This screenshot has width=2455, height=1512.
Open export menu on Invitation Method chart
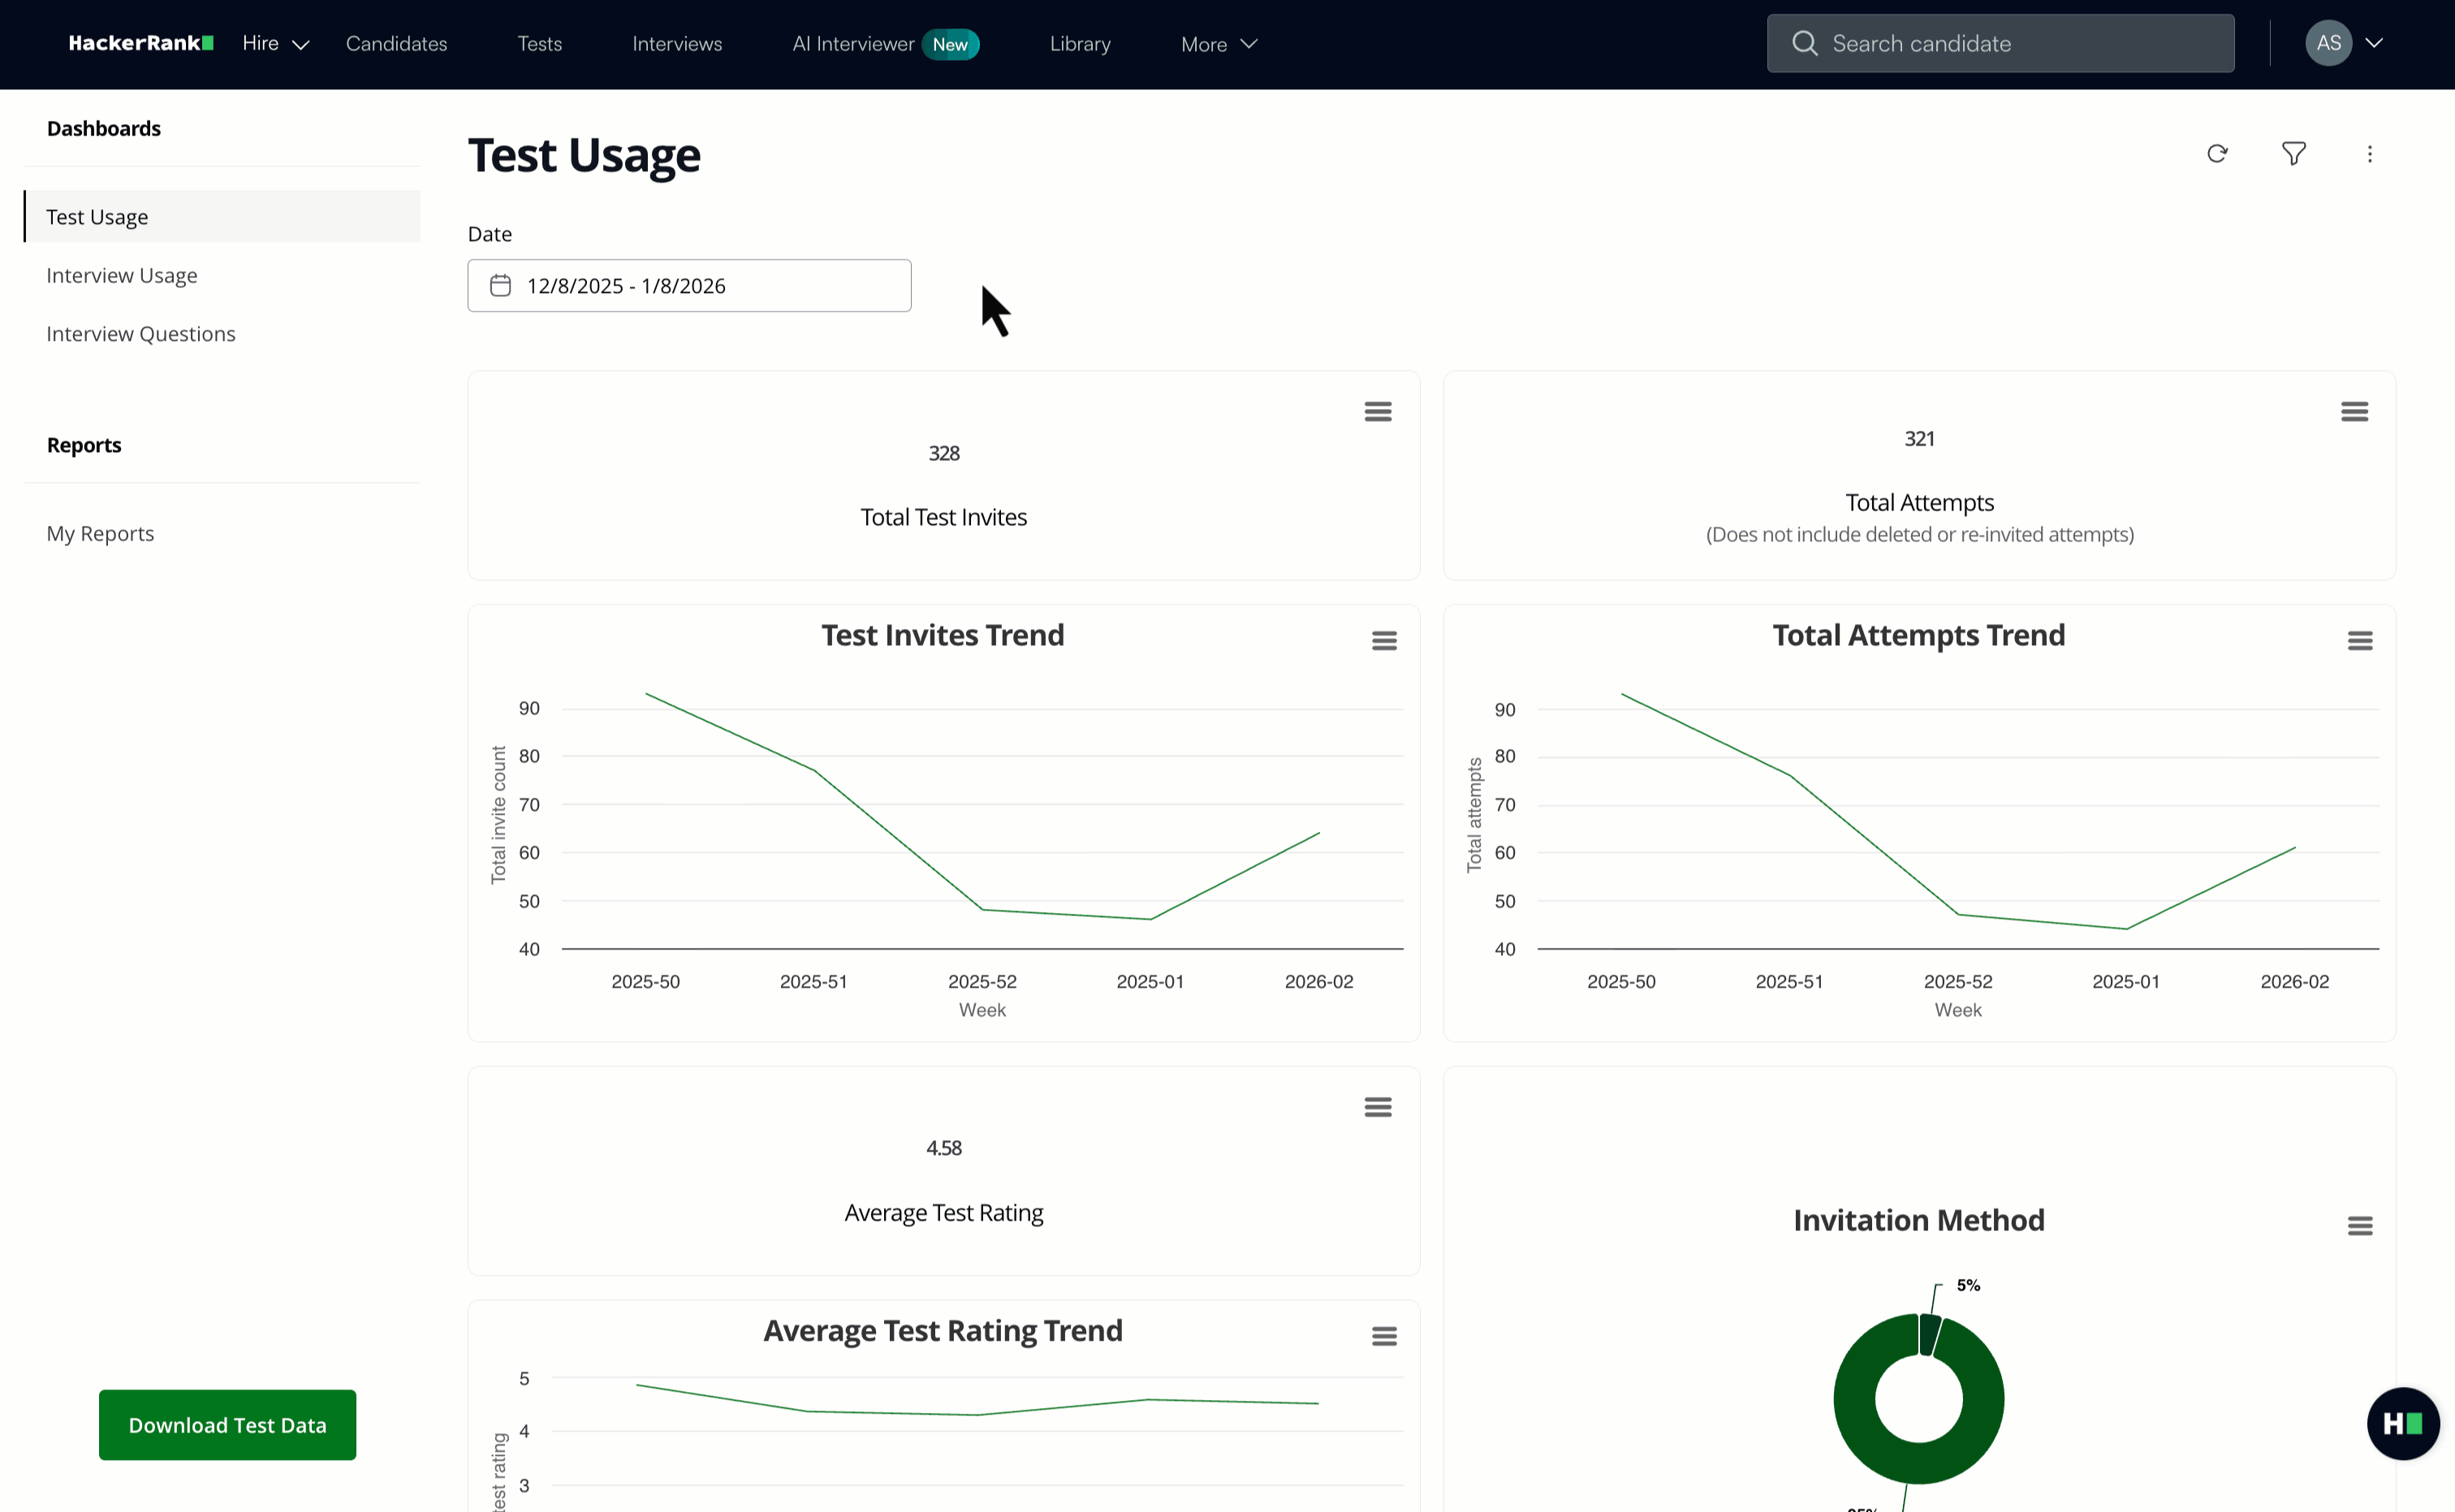click(x=2360, y=1225)
